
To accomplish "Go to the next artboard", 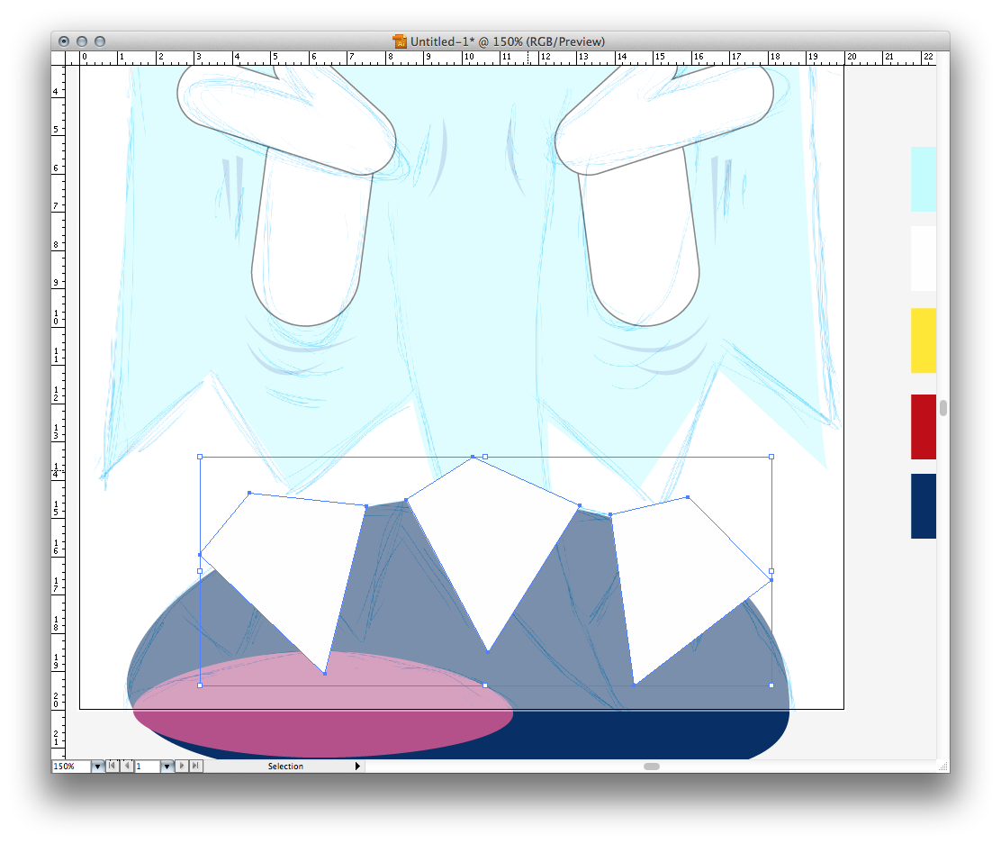I will [x=182, y=767].
